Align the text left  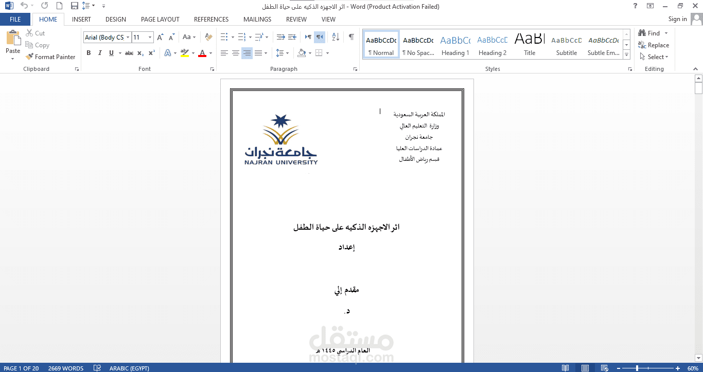224,53
